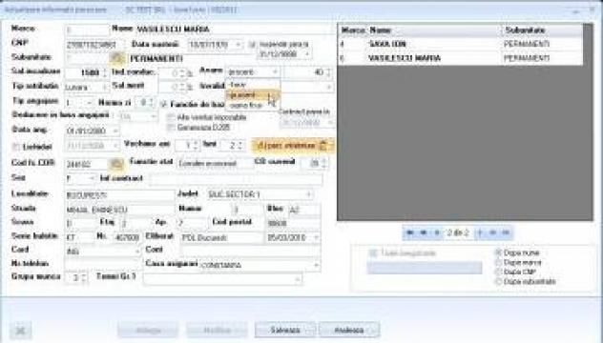Choose highlighted 'procent' option in Avans list
Screen dimensions: 603x343
click(x=252, y=95)
